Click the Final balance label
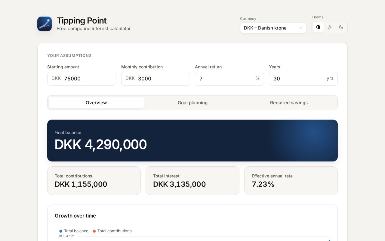 pyautogui.click(x=68, y=133)
